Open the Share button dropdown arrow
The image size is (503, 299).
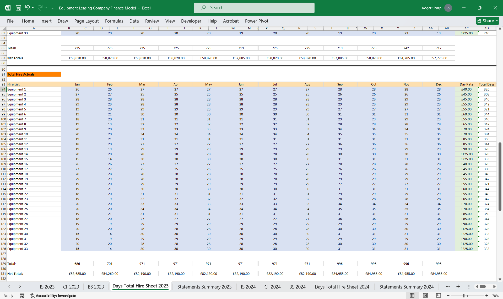tap(497, 21)
